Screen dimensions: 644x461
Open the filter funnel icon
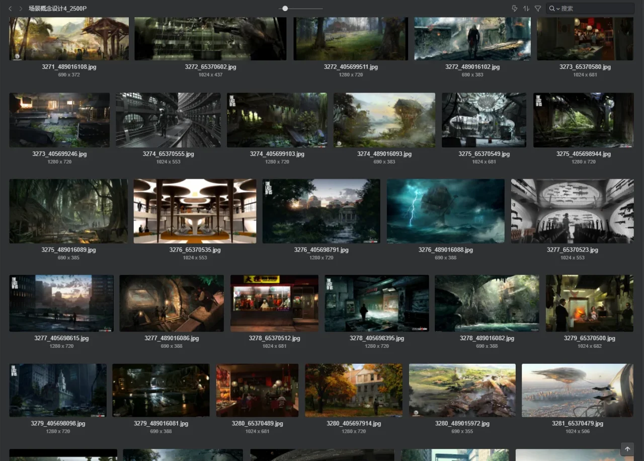(x=538, y=9)
